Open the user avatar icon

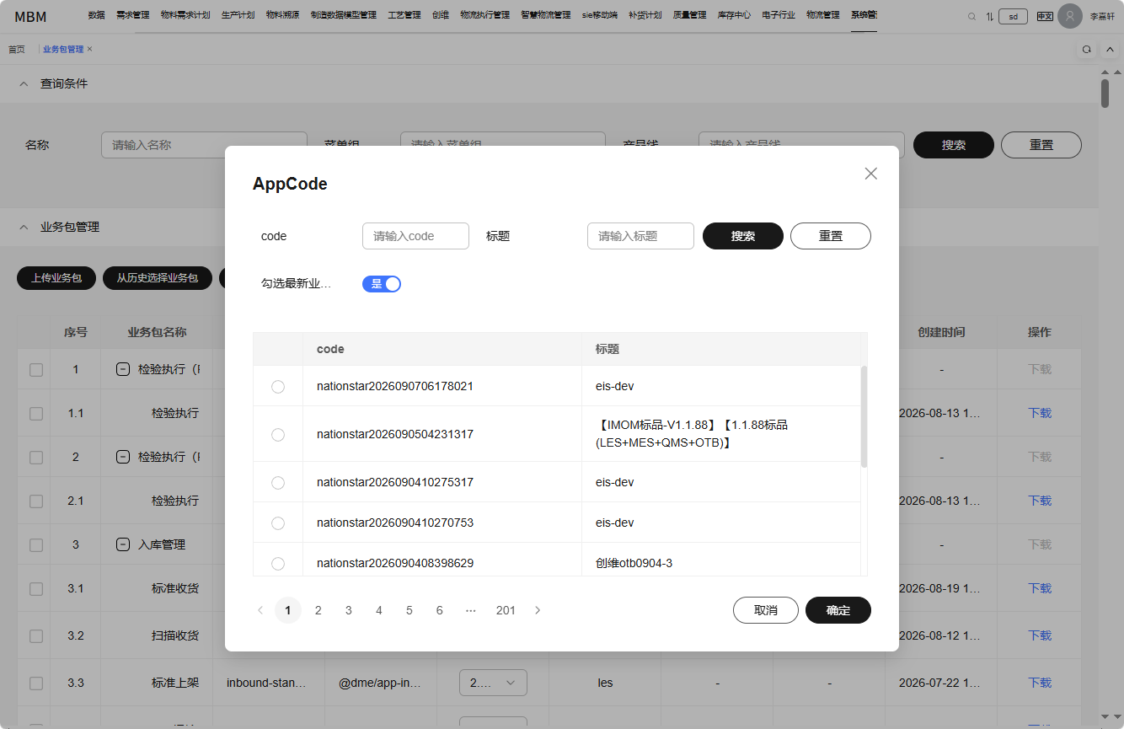pos(1070,16)
